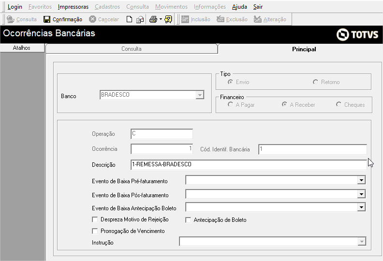Open the Informações menu
The image size is (383, 261).
coord(210,7)
